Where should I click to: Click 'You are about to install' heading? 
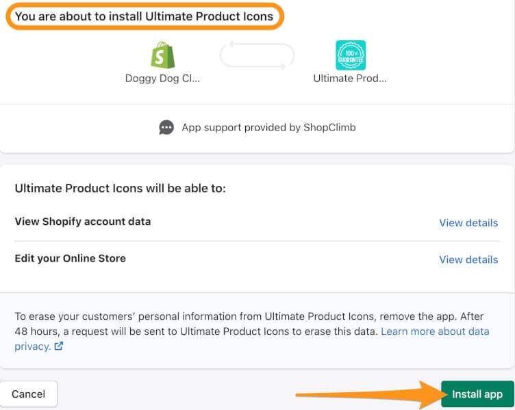pos(145,16)
